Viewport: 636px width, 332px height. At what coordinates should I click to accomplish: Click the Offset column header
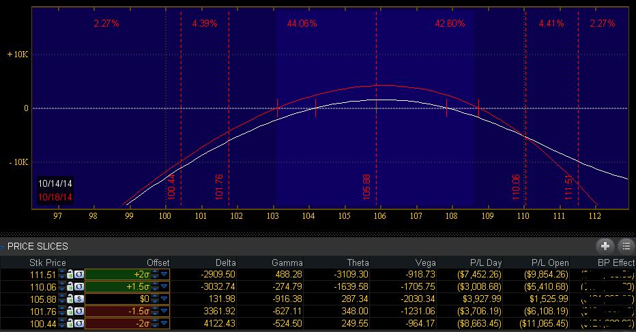(158, 262)
